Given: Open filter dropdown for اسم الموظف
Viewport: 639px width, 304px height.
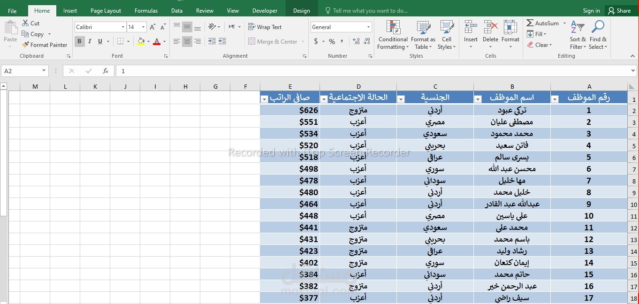Looking at the screenshot, I should pos(478,99).
